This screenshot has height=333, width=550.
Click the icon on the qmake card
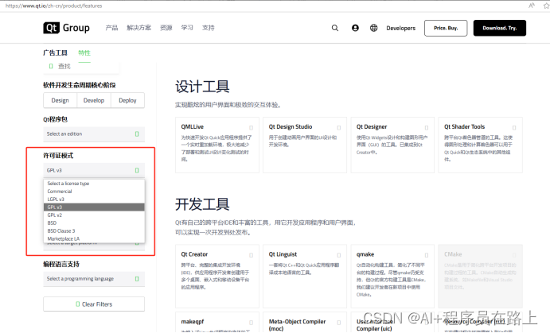pos(427,255)
